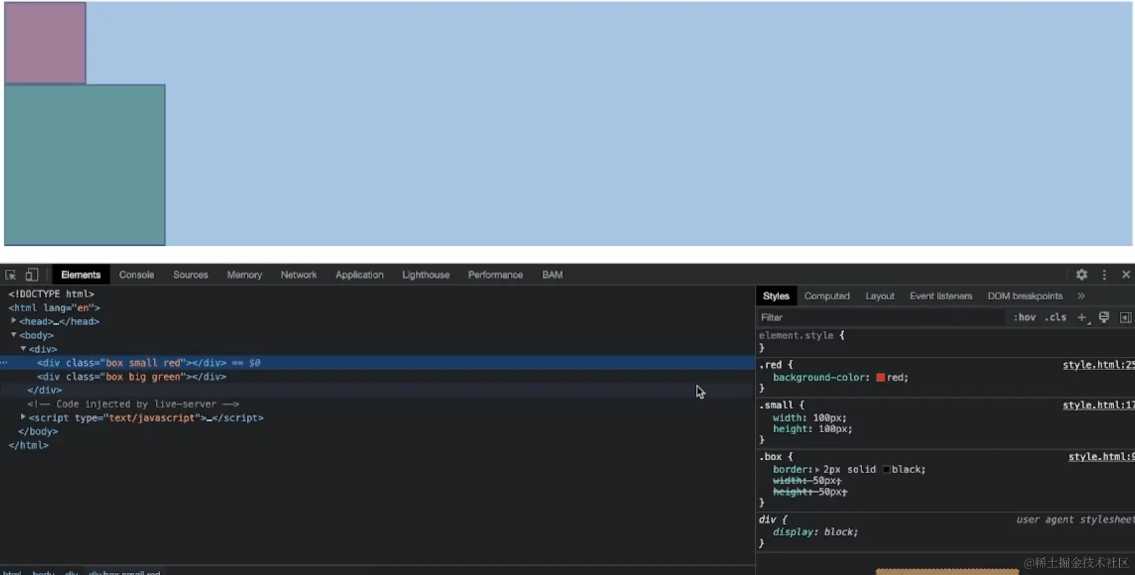The width and height of the screenshot is (1135, 575).
Task: Toggle the :hov element state panel
Action: (x=1025, y=317)
